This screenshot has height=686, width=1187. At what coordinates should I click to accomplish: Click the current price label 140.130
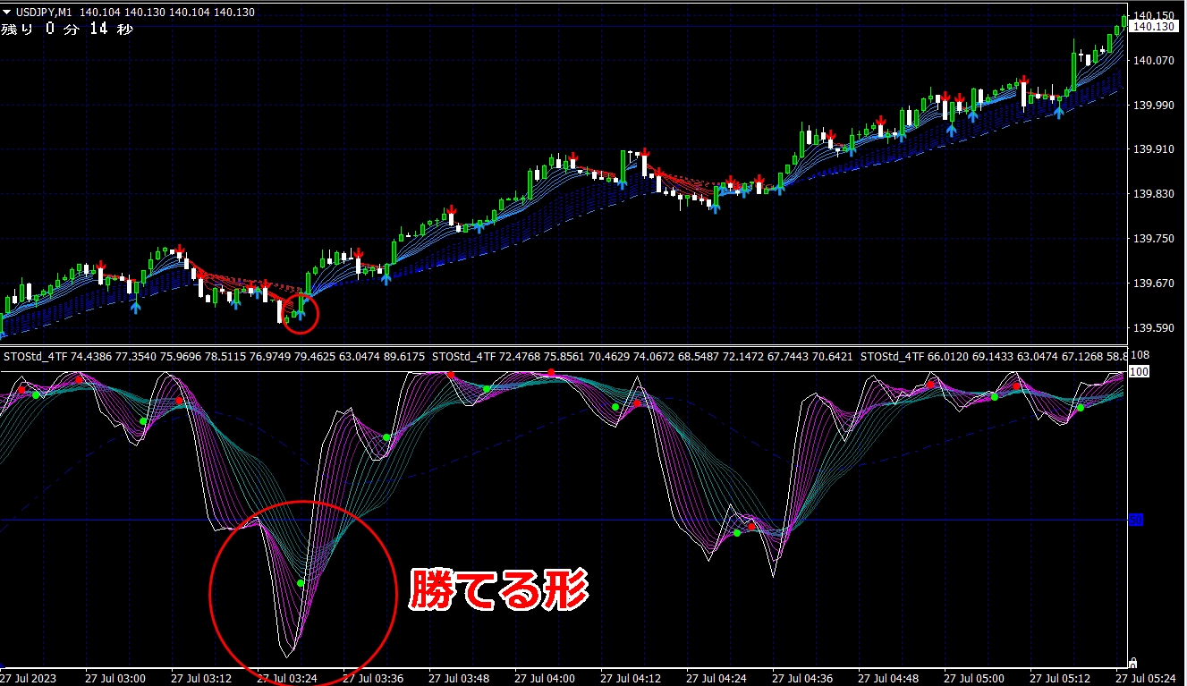tap(1153, 27)
